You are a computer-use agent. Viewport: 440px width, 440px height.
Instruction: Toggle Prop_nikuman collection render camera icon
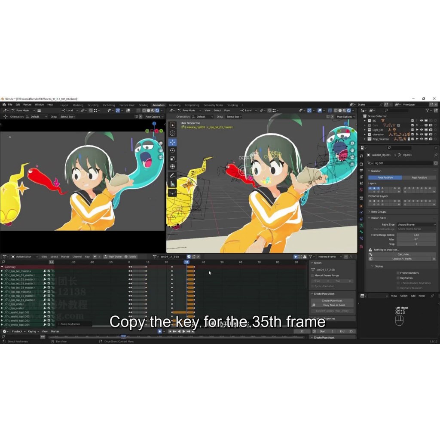[x=431, y=139]
